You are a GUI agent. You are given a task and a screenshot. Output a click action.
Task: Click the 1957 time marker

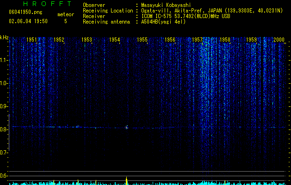(197, 40)
